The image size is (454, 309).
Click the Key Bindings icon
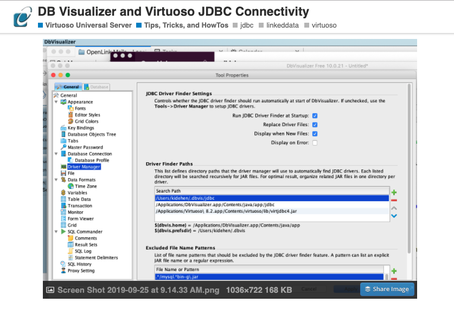pos(63,128)
